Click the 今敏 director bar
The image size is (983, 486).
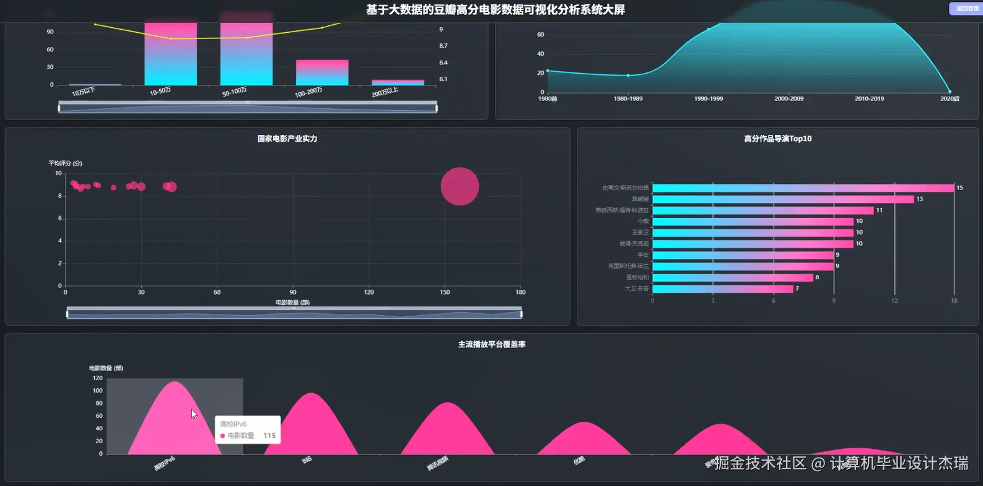(x=753, y=221)
